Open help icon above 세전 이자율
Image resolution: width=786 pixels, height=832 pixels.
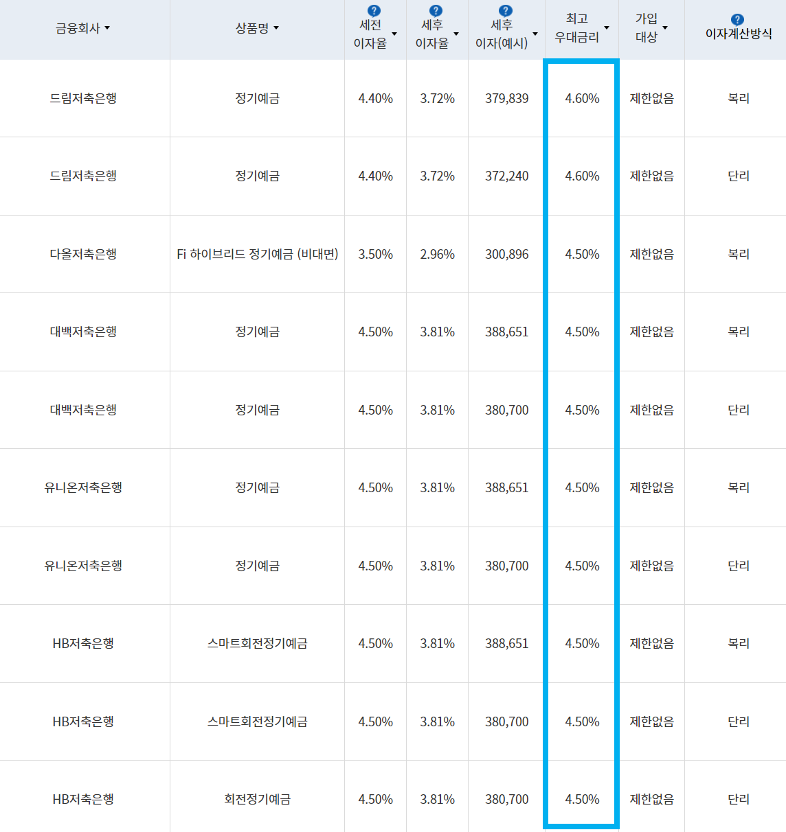pos(374,10)
